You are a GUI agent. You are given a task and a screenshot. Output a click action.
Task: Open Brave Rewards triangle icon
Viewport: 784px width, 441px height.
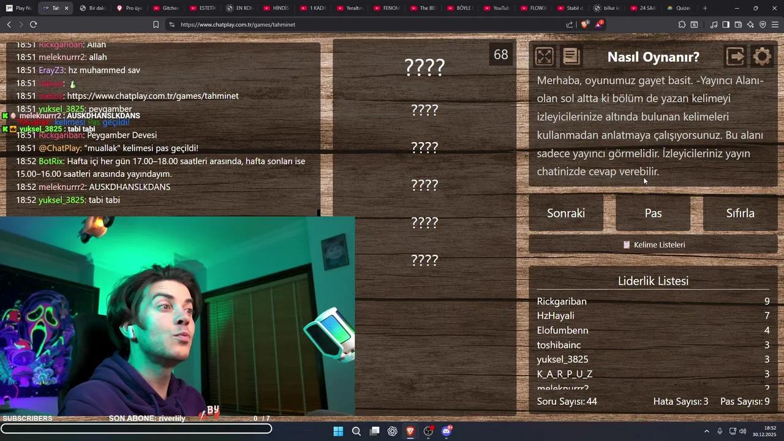pyautogui.click(x=598, y=24)
